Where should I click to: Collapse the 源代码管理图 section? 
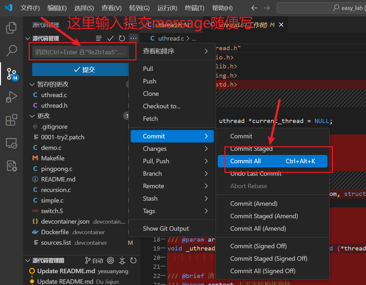click(28, 260)
